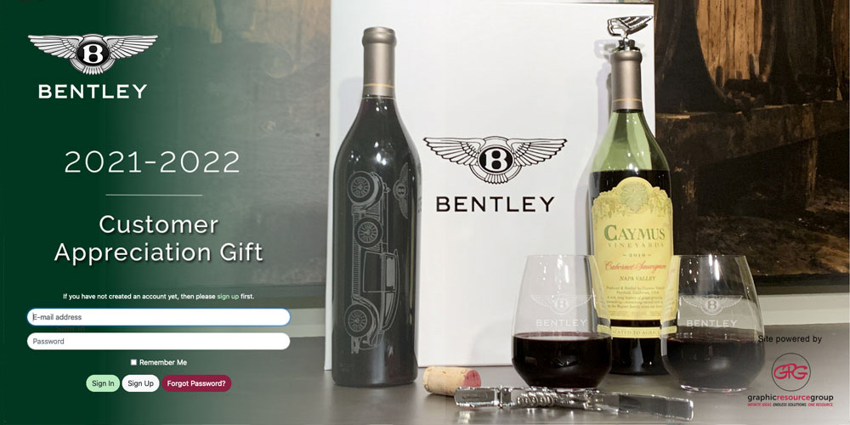Open the inline 'sign up' link
The width and height of the screenshot is (850, 425).
(228, 297)
